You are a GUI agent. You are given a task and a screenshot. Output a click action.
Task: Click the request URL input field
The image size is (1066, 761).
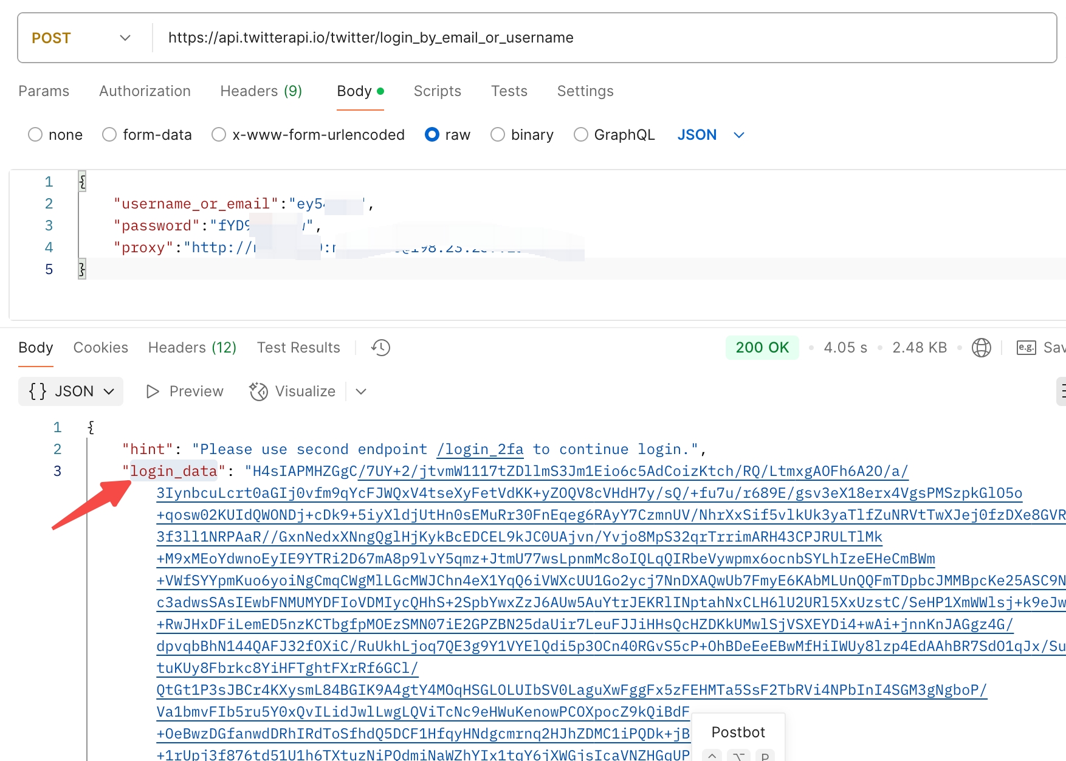click(547, 38)
